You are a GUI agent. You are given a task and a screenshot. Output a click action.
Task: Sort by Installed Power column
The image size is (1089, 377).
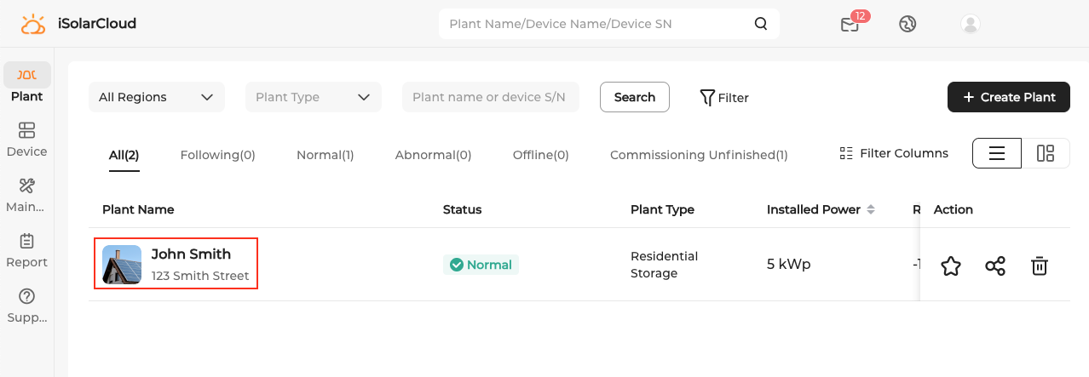[871, 209]
